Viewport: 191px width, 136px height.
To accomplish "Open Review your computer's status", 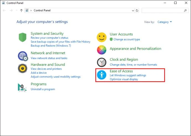I will 50,38.
